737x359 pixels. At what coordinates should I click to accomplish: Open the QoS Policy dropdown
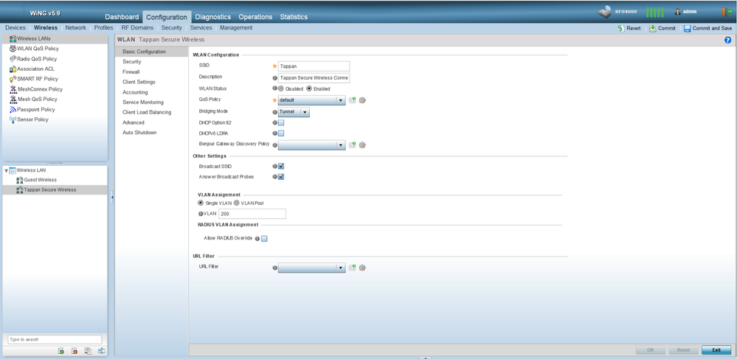click(341, 100)
